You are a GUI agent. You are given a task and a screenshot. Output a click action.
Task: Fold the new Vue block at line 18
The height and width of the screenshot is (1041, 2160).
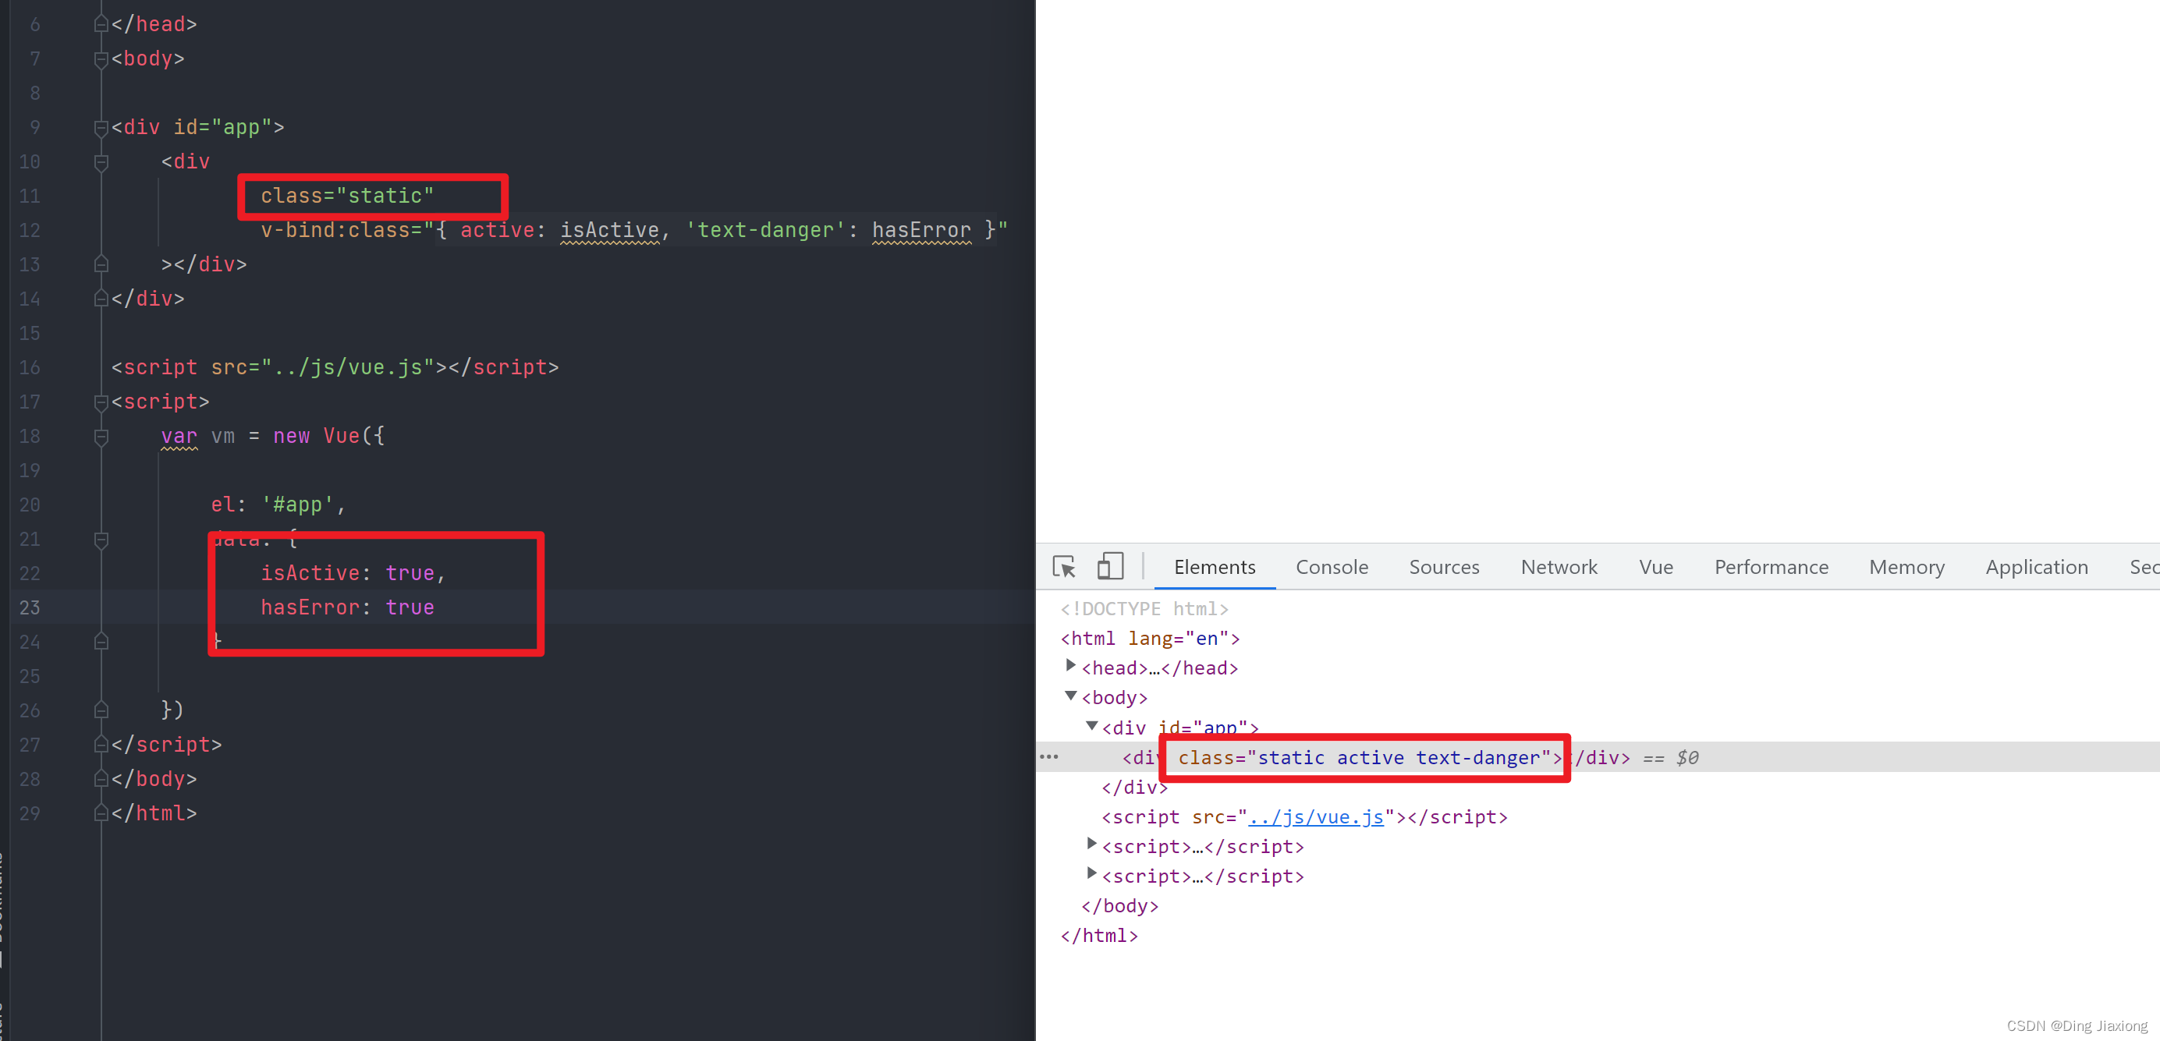[101, 437]
